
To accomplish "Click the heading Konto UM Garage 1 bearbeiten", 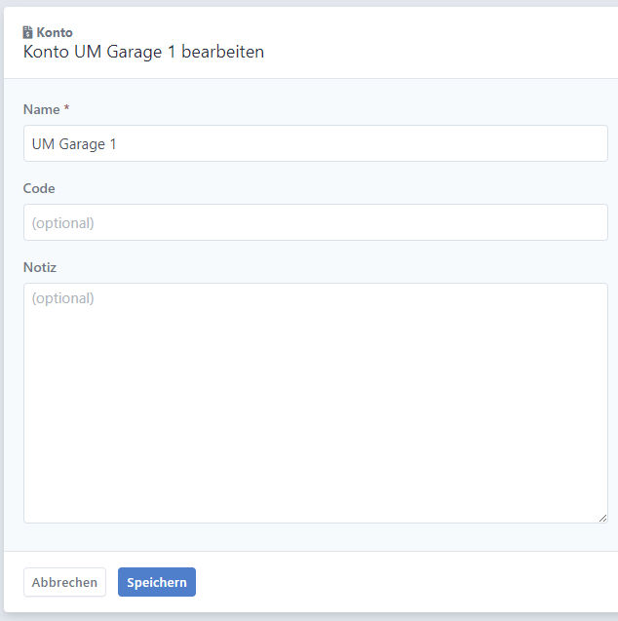I will [x=143, y=52].
